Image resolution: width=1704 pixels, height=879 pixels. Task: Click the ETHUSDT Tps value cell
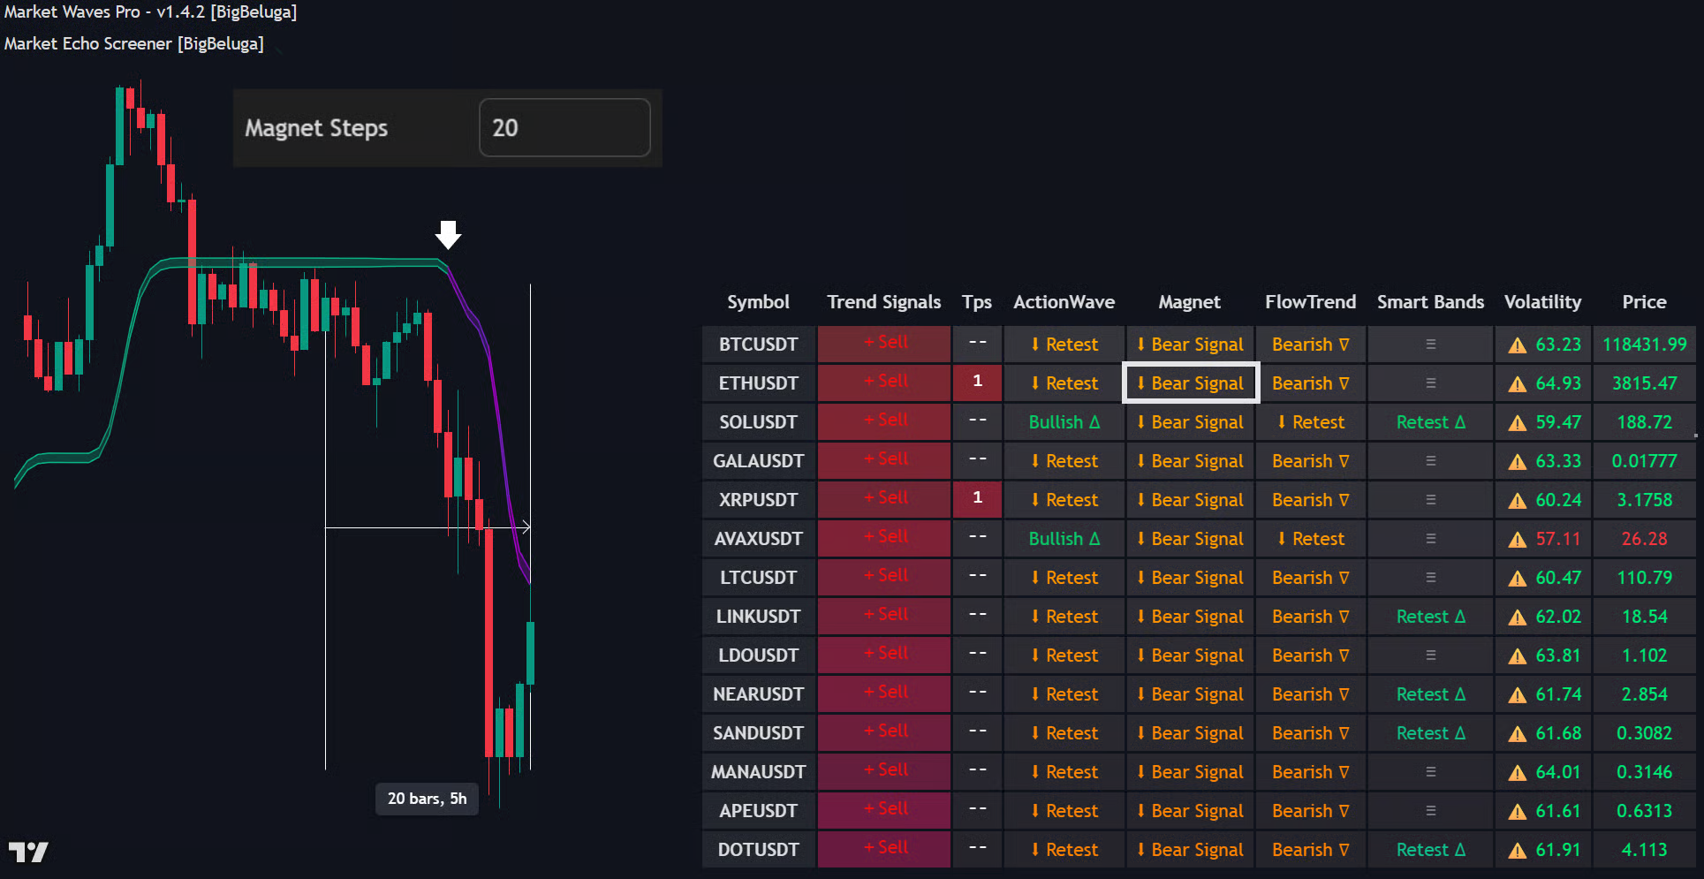[977, 383]
